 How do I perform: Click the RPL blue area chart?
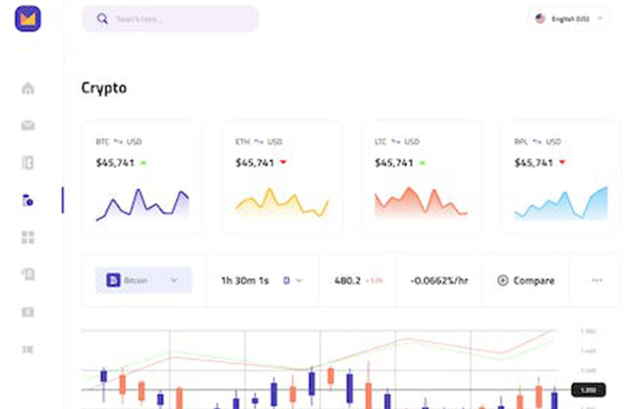click(561, 204)
